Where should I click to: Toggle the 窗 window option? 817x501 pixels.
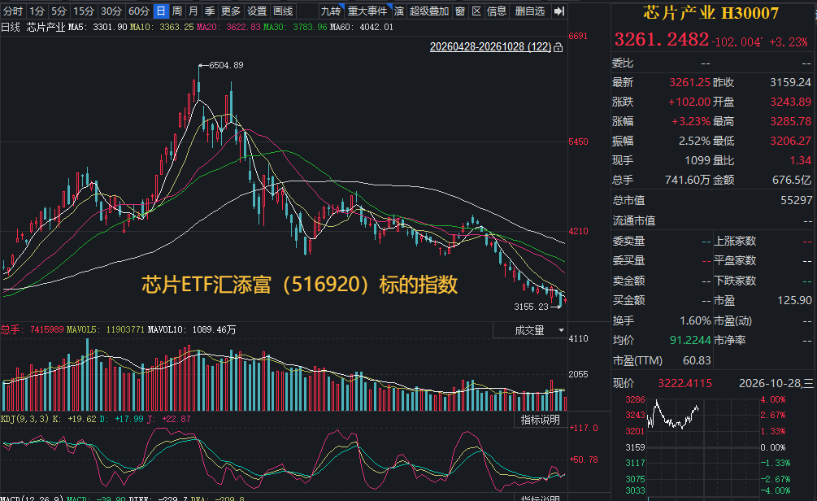[460, 11]
